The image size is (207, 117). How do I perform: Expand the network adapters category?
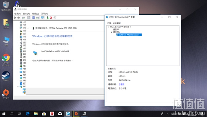[18, 78]
